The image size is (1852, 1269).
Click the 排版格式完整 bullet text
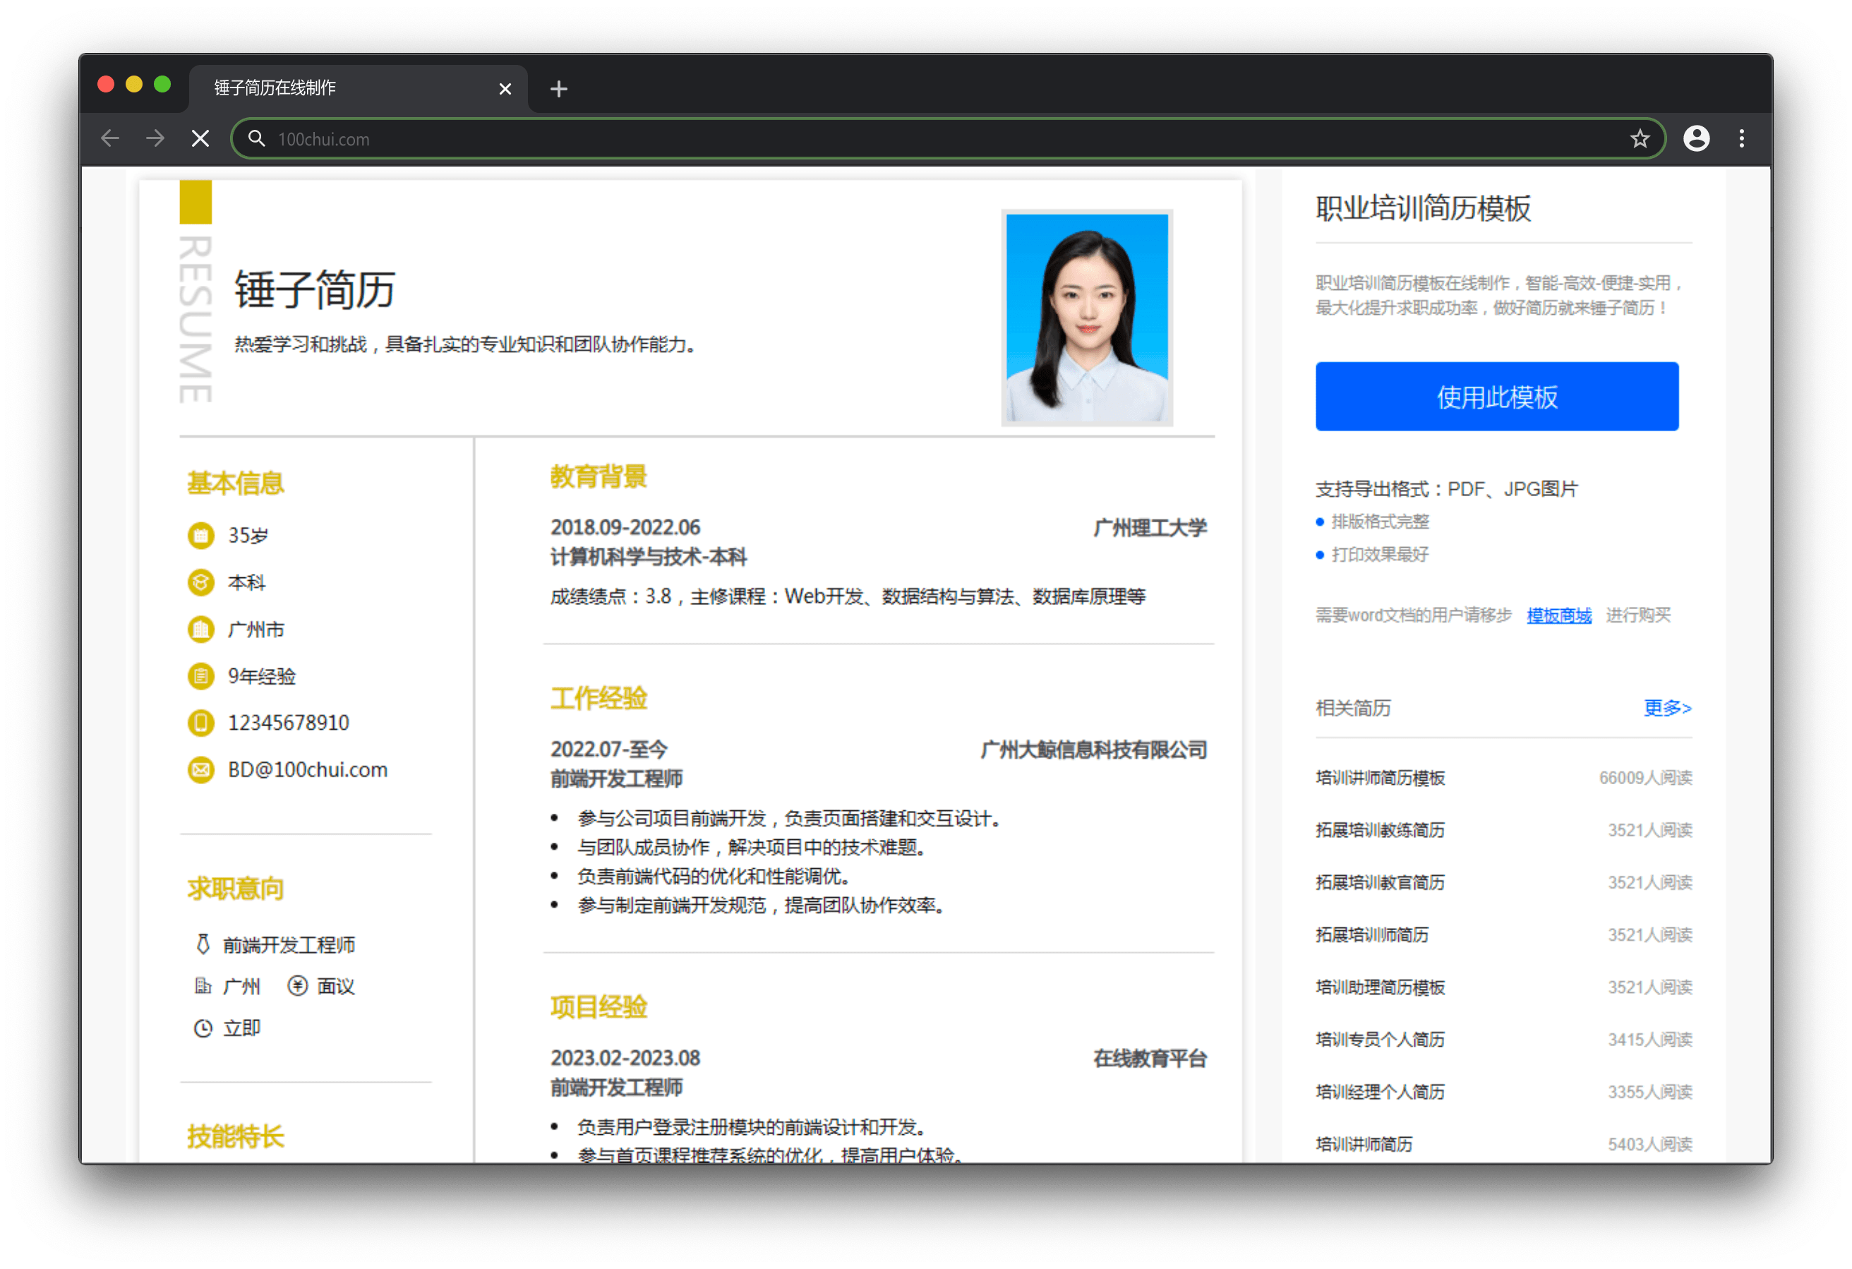coord(1381,522)
